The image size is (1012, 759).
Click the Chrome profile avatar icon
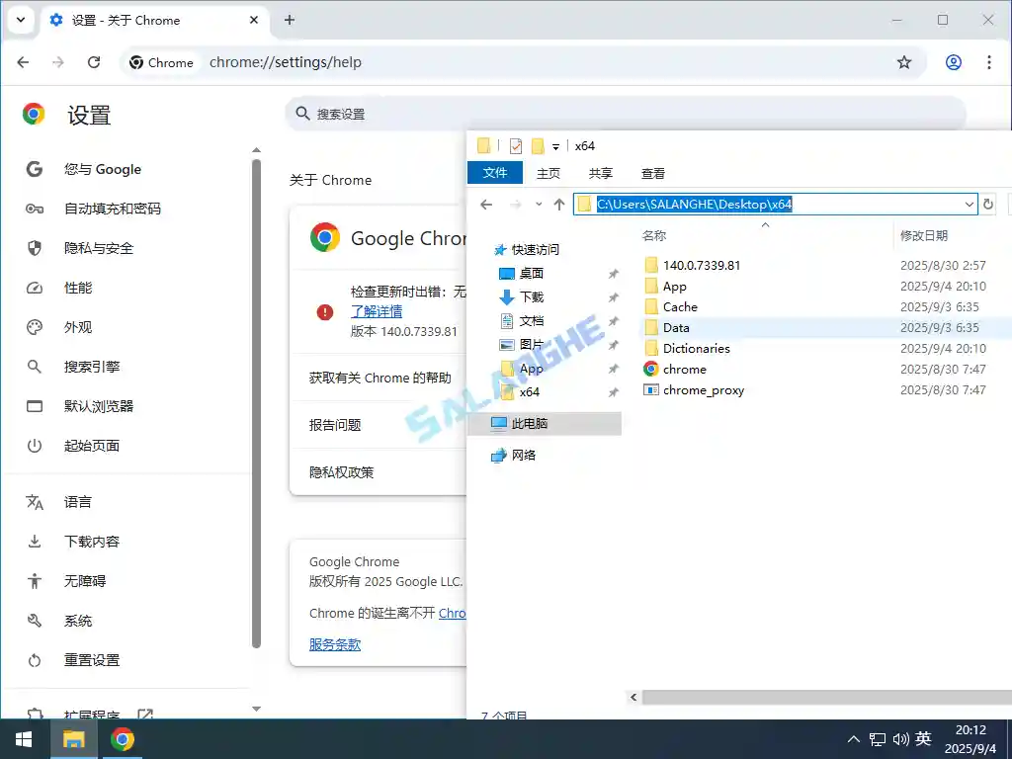click(953, 61)
